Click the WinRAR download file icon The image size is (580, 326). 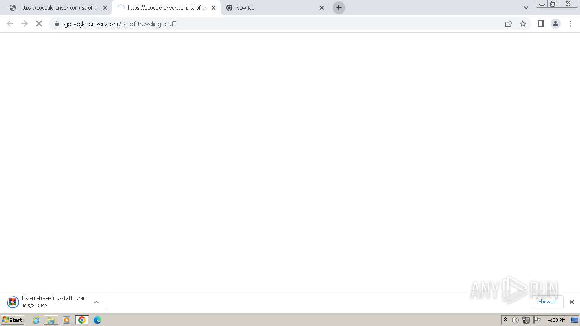13,302
